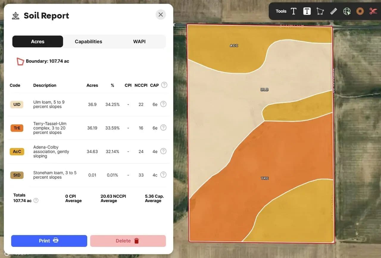Open help for StD soil row
The width and height of the screenshot is (381, 258).
[x=163, y=175]
